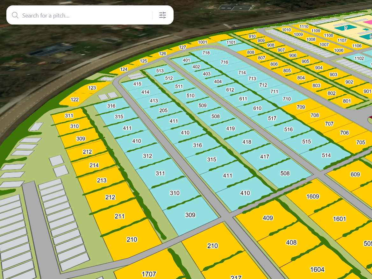Select pitch 808
The height and width of the screenshot is (279, 372).
pos(251,53)
